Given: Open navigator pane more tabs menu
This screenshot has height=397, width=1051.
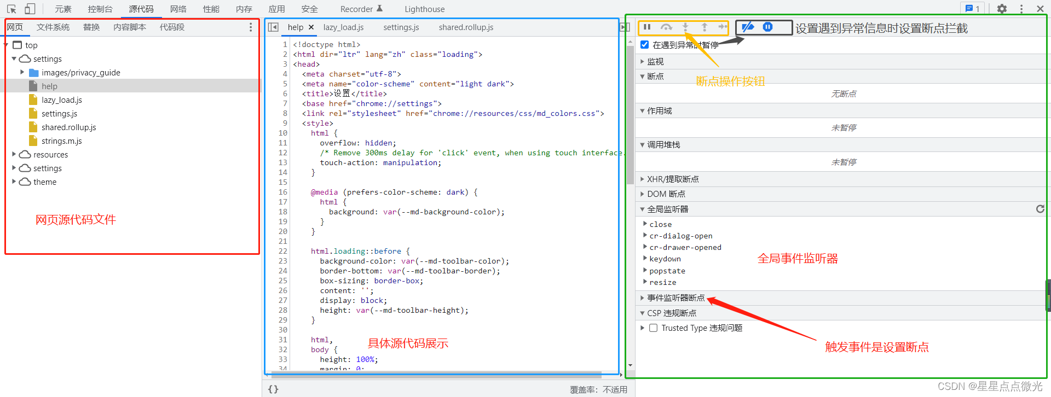Looking at the screenshot, I should [251, 27].
